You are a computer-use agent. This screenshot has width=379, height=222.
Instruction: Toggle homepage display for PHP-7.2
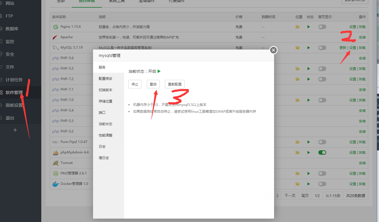(x=322, y=79)
